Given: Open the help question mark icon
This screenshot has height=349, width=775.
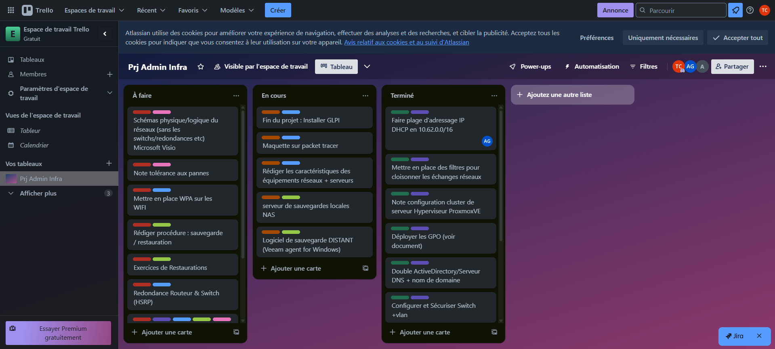Looking at the screenshot, I should [x=750, y=10].
